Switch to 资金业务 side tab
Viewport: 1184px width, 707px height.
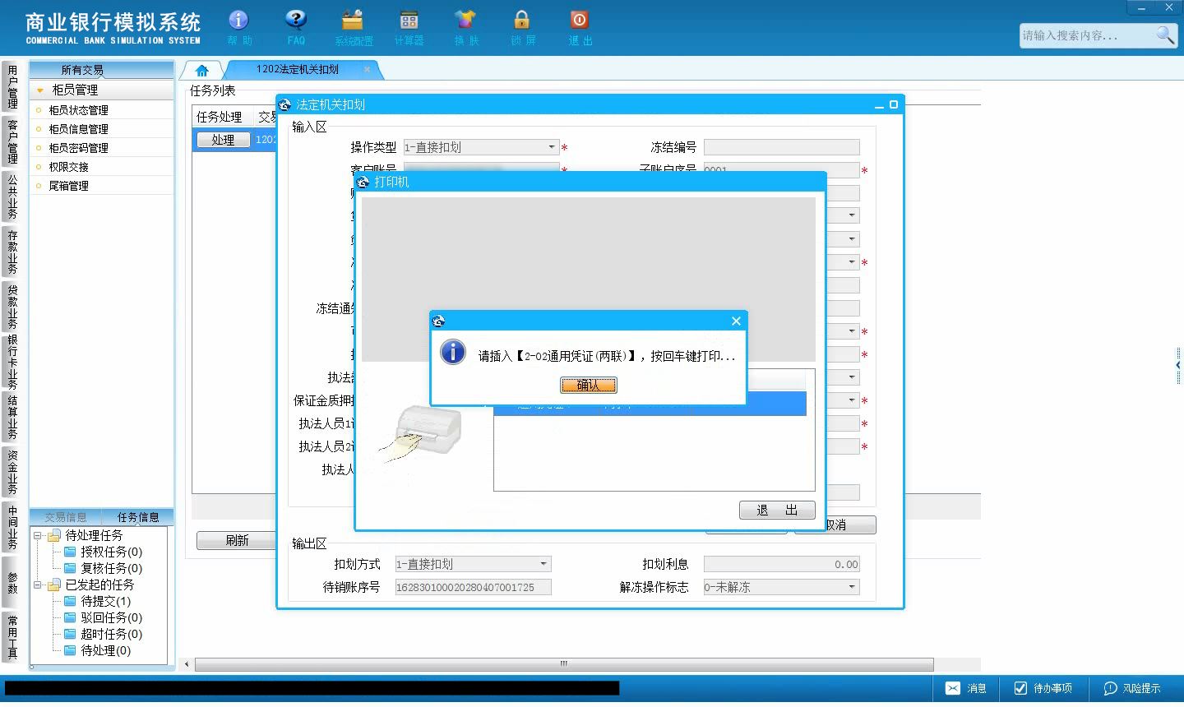point(12,472)
